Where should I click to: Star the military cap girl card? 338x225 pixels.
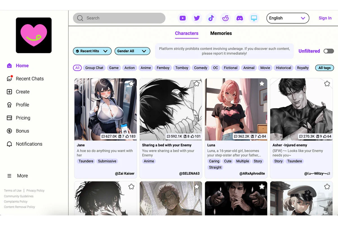327,186
